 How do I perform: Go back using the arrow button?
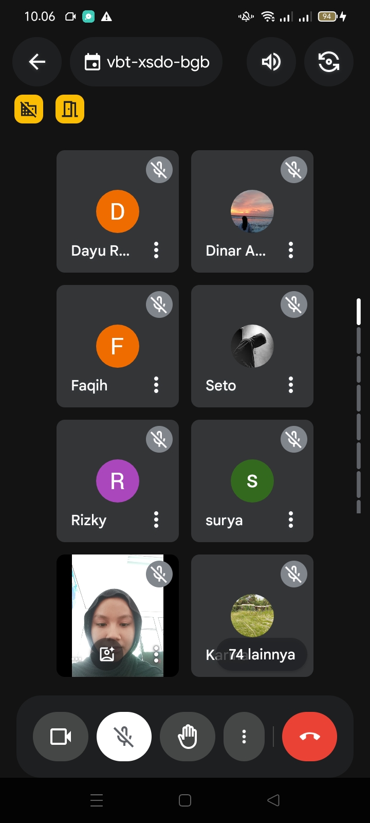[x=37, y=62]
